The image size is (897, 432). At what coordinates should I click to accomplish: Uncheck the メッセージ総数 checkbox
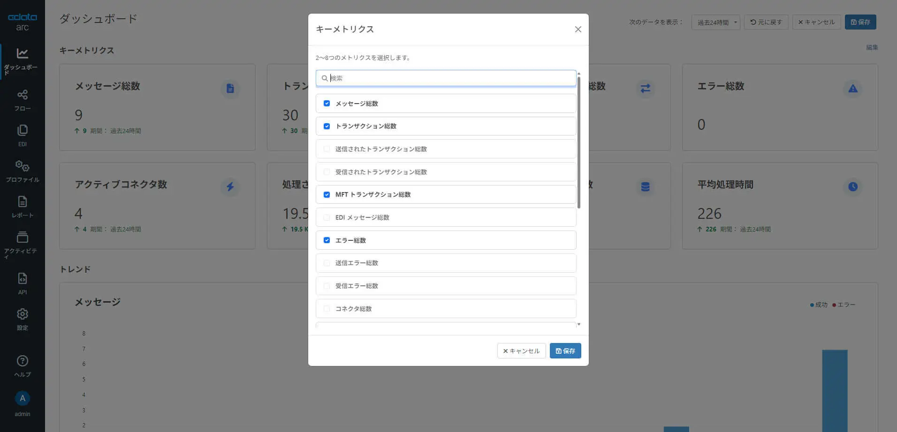coord(327,104)
